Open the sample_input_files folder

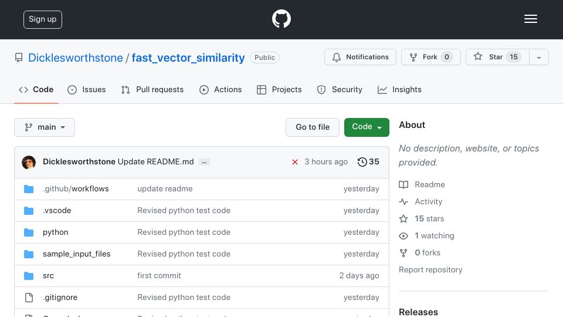coord(76,254)
